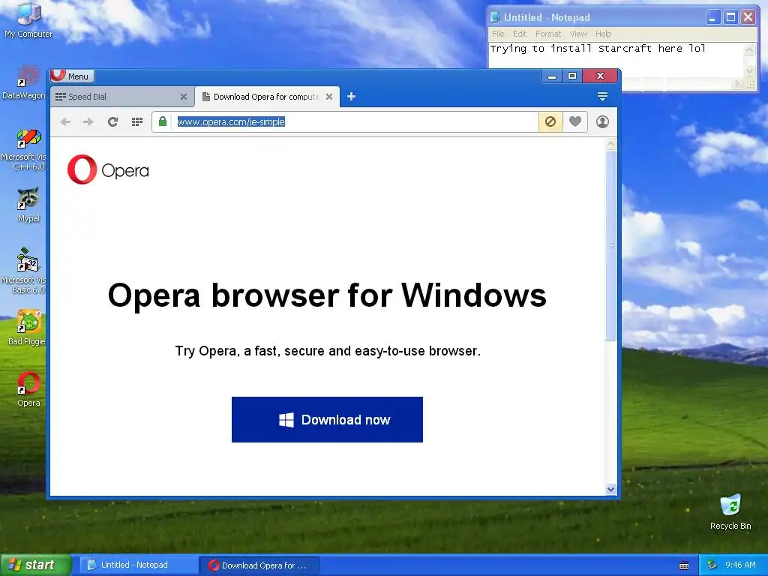Click the 9:46 AM clock
The width and height of the screenshot is (768, 576).
coord(740,565)
